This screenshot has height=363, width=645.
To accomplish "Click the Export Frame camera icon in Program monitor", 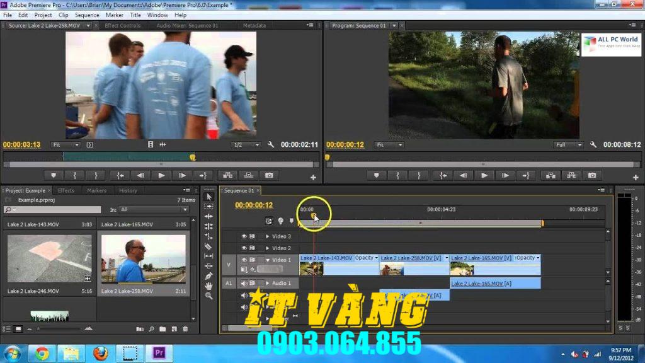I will [592, 176].
